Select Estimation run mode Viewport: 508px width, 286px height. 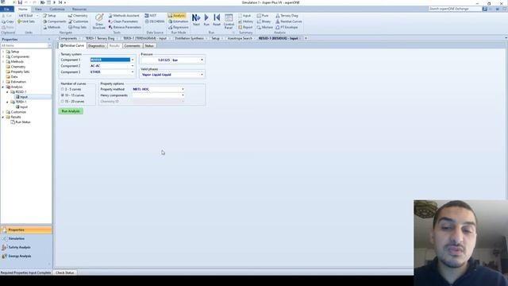178,21
